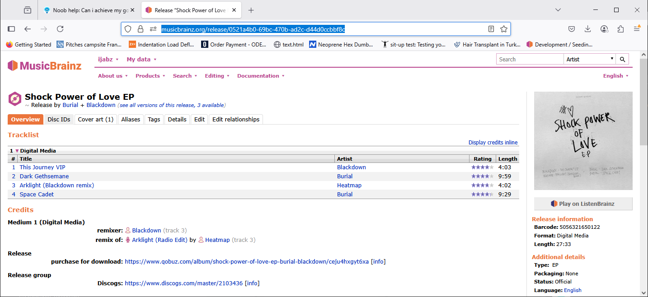Open the Downloads arrow icon

tap(588, 29)
